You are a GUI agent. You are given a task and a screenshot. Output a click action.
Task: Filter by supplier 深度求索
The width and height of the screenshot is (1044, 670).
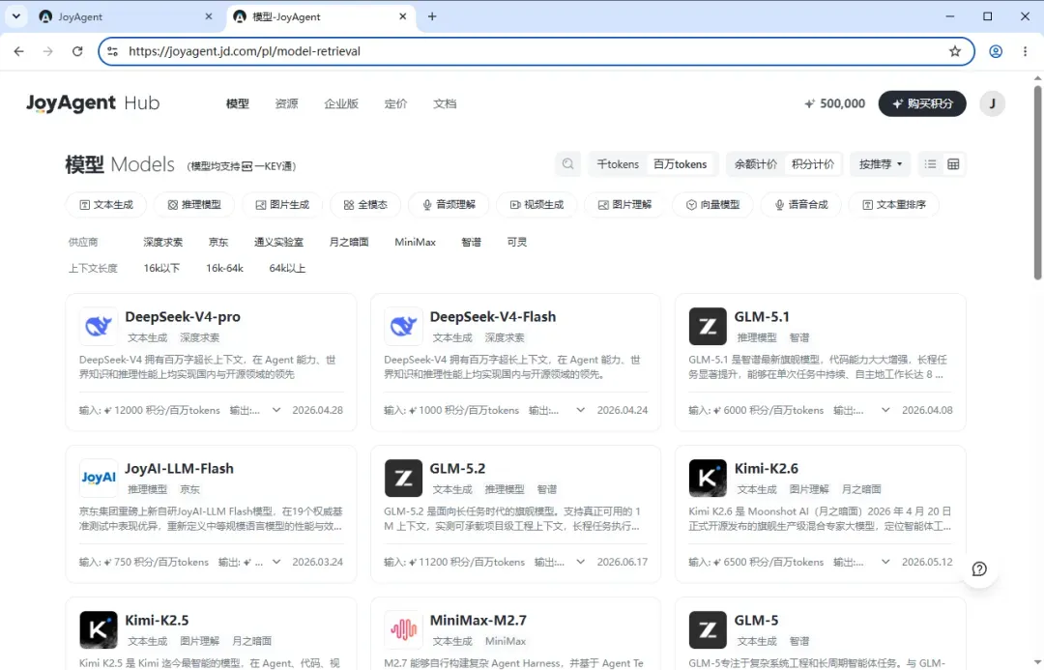coord(162,242)
